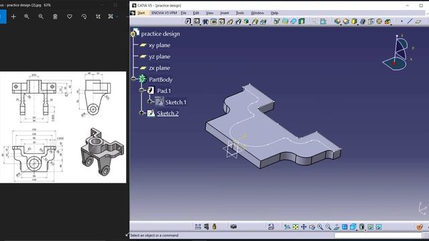This screenshot has height=241, width=429.
Task: Open the ENOVIA V5 VPM menu
Action: coord(164,13)
